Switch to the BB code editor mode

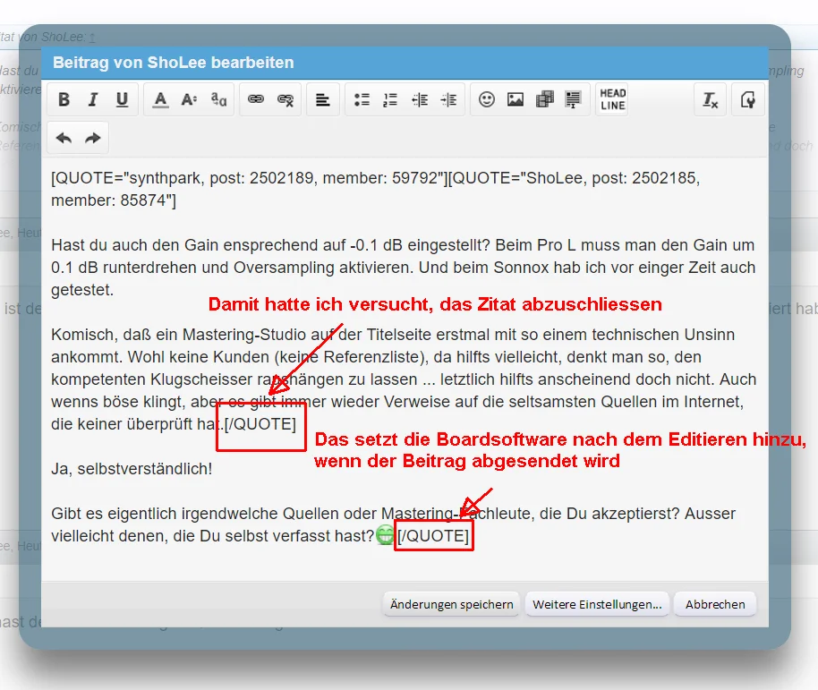coord(748,99)
